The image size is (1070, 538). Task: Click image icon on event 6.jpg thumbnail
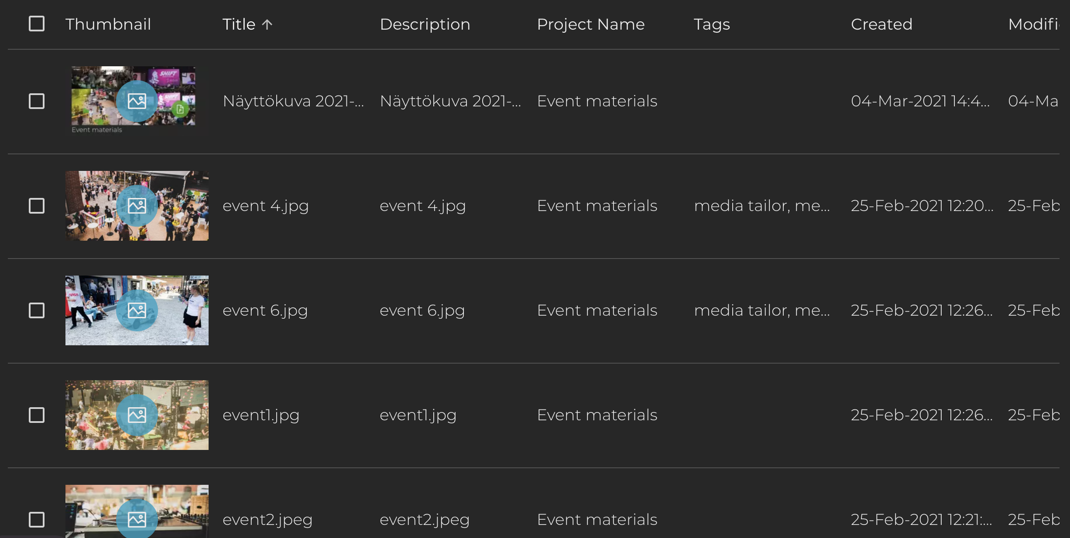(137, 310)
